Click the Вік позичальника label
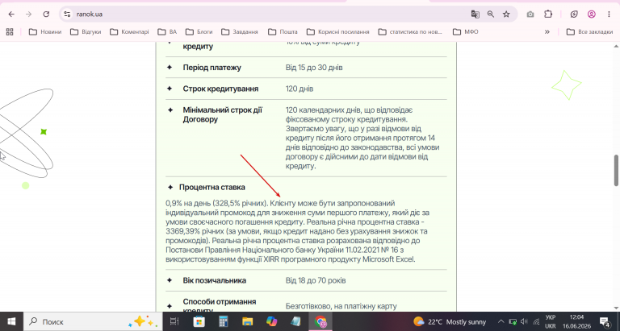This screenshot has width=620, height=331. point(215,280)
